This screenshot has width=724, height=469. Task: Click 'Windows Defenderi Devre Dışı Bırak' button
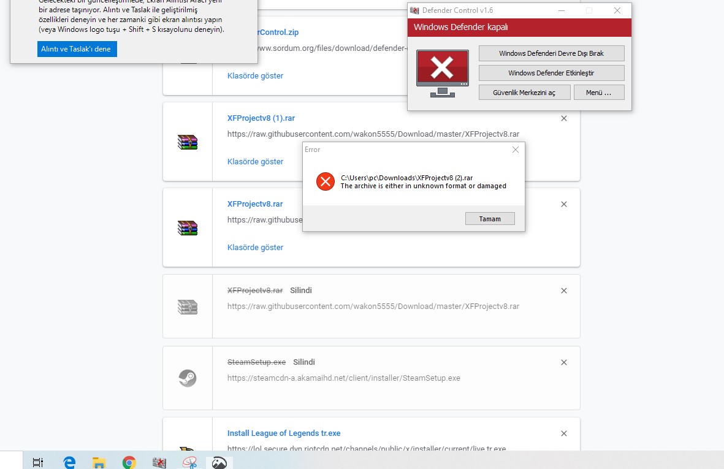point(551,53)
